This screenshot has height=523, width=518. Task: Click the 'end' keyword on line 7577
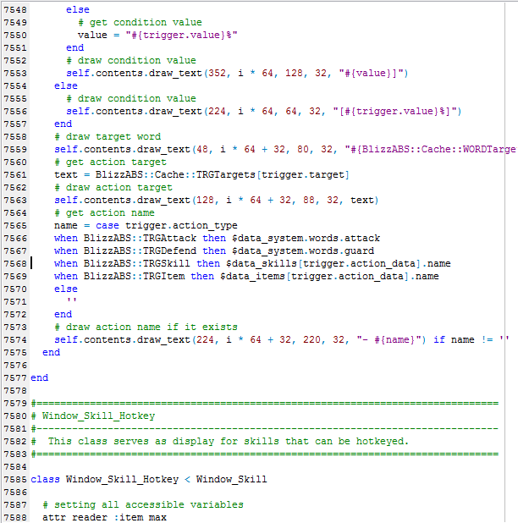click(40, 378)
